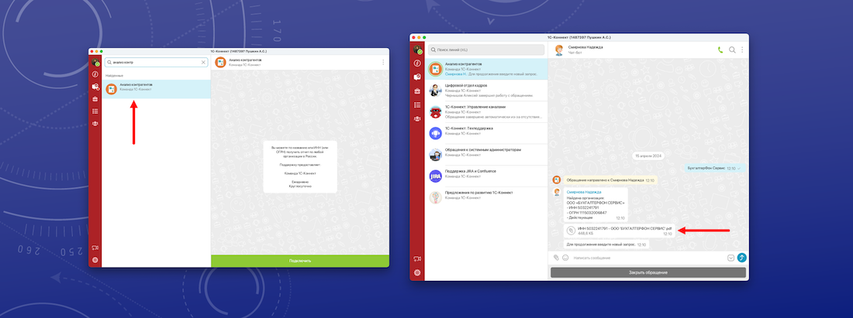
Task: Clear the search field with the X icon
Action: (203, 63)
